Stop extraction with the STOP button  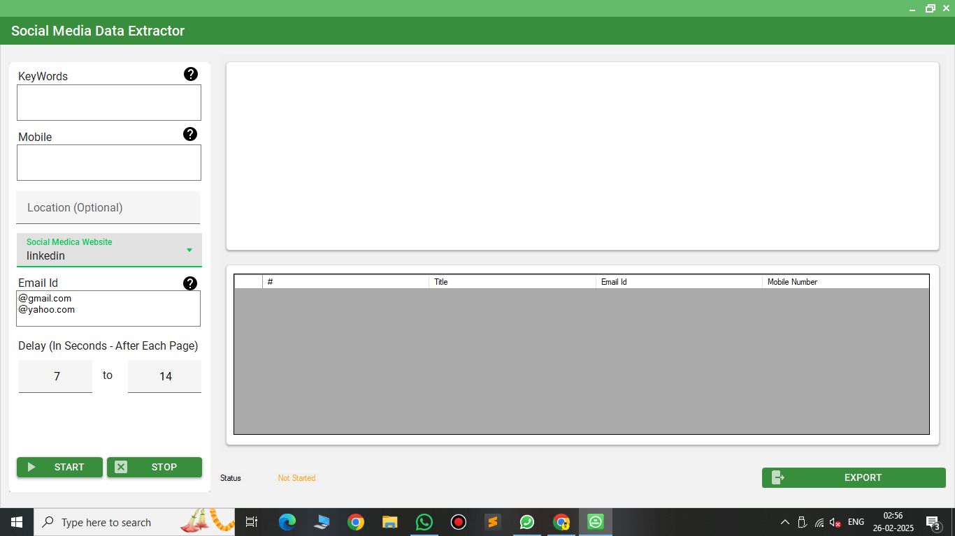155,468
